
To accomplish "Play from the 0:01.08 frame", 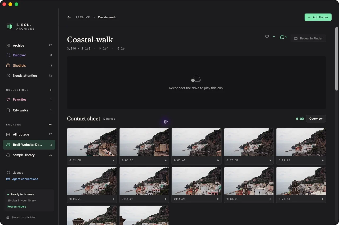I will [x=114, y=160].
